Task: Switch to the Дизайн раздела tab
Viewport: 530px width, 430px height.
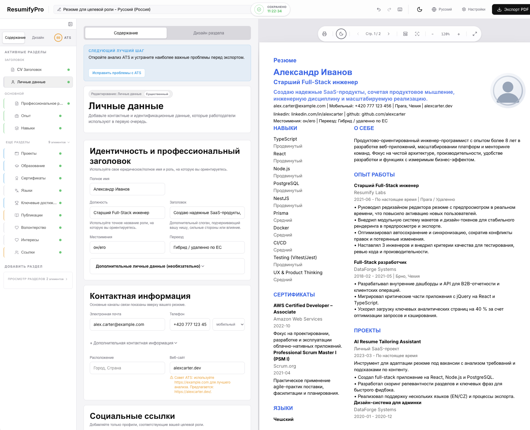Action: point(209,33)
